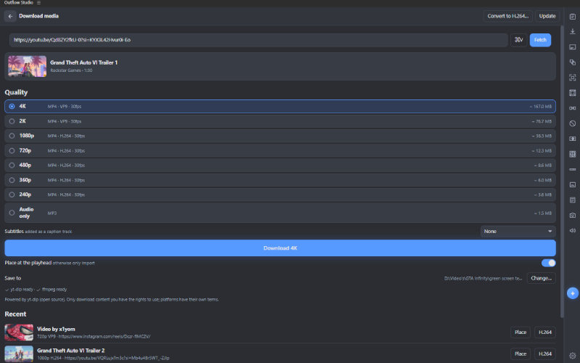Open the settings gear at the sidebar bottom
Screen dimensions: 580x363
tap(572, 355)
